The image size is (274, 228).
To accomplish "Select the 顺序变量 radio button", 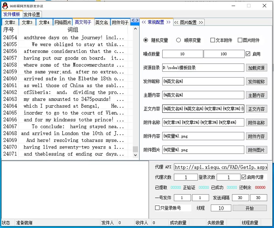I will coord(178,40).
